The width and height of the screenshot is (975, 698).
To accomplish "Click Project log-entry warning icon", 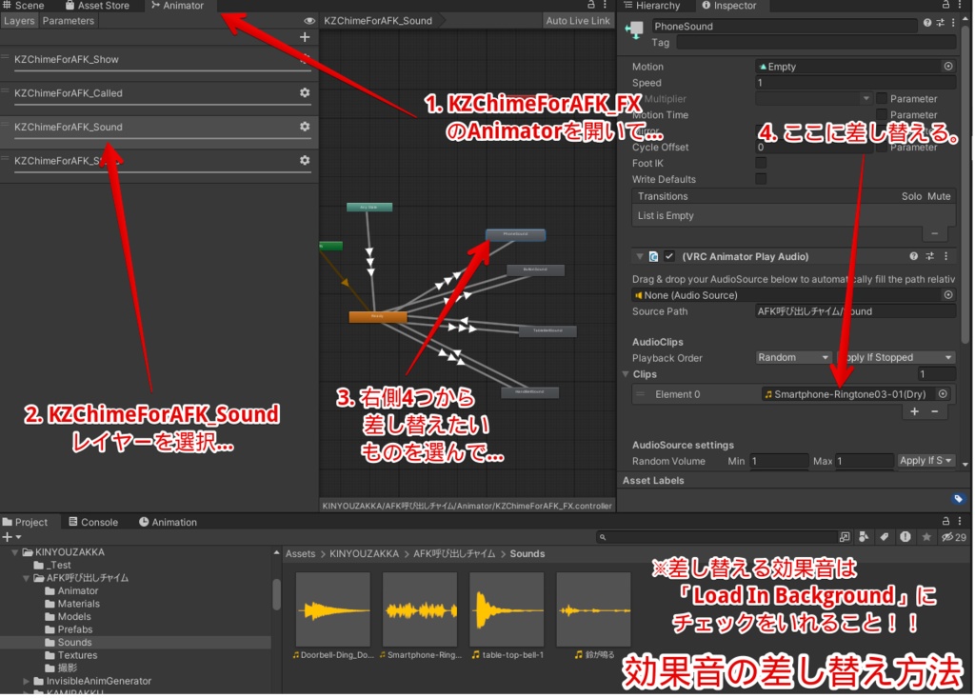I will (905, 537).
